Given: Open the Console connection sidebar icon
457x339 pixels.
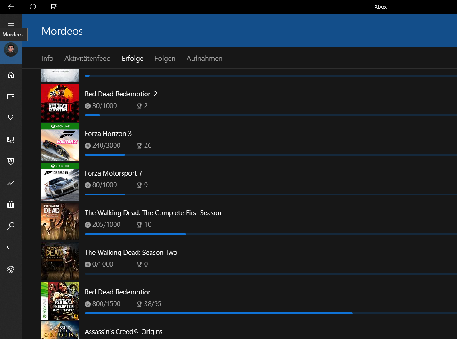Looking at the screenshot, I should (11, 247).
